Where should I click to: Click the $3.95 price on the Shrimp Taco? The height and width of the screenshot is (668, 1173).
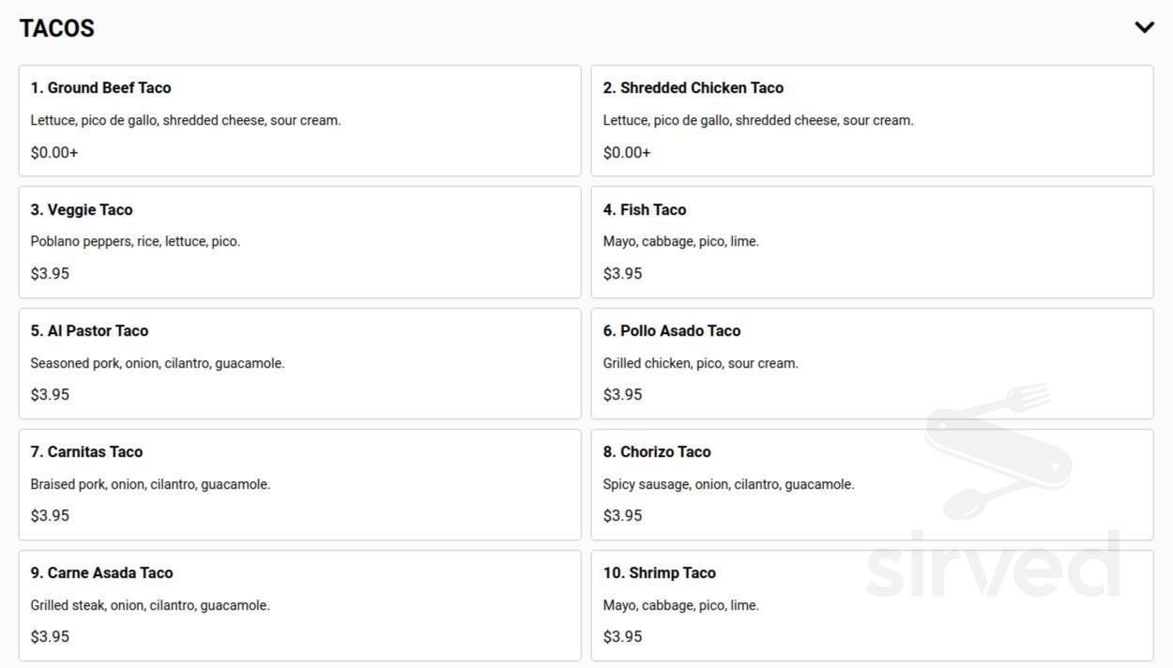pos(622,636)
